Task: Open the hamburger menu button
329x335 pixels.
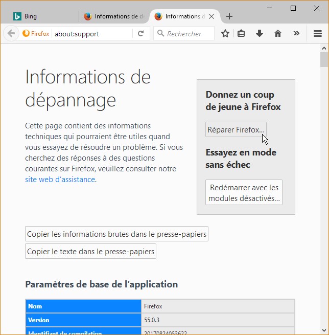Action: [317, 34]
